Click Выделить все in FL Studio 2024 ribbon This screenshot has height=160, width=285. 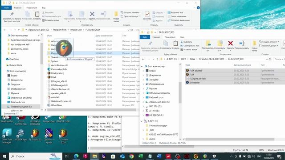[x=175, y=12]
